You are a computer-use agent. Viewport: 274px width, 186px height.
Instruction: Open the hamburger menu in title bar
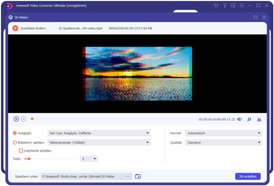[x=242, y=5]
